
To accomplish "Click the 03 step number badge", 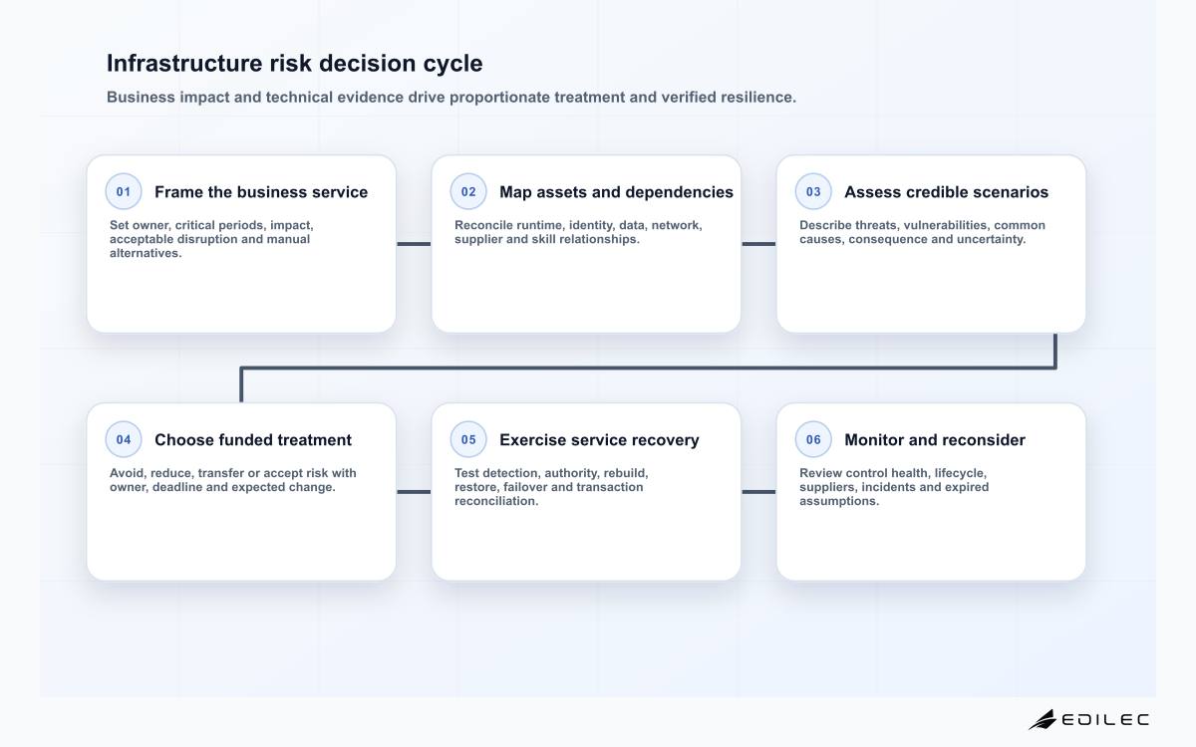I will pos(813,191).
